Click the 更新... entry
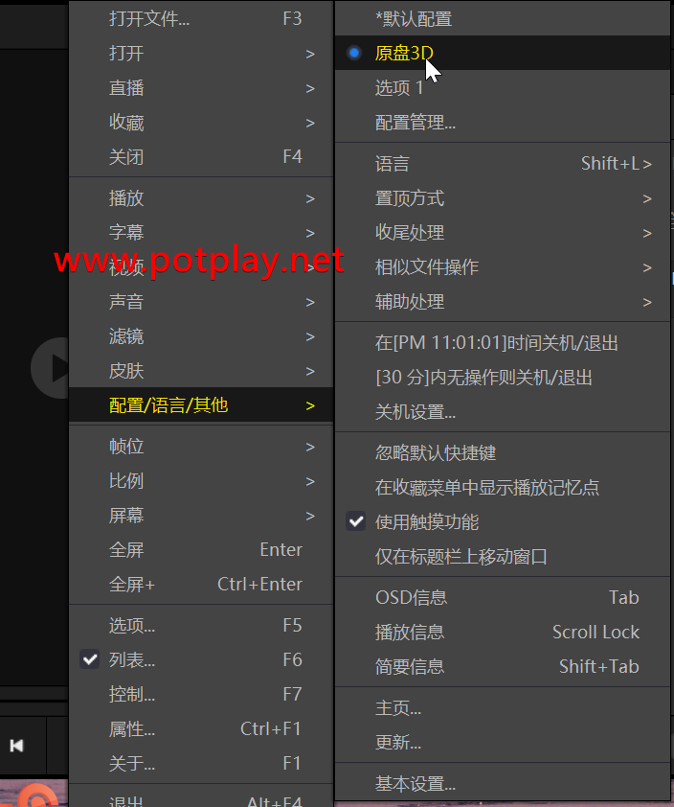 click(503, 743)
